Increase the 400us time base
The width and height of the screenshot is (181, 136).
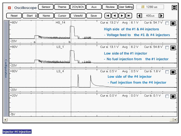click(x=161, y=16)
